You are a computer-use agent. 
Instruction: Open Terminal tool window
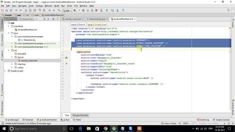(x=28, y=120)
